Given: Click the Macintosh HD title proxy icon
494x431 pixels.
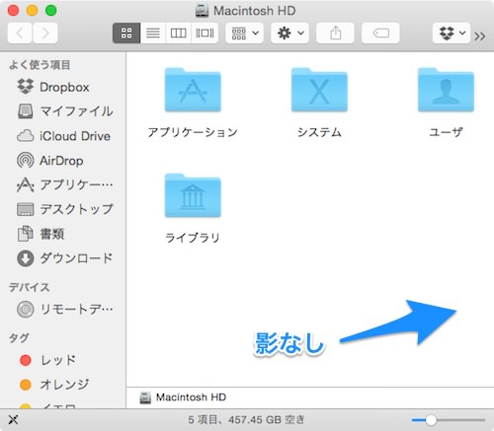Looking at the screenshot, I should pyautogui.click(x=202, y=11).
